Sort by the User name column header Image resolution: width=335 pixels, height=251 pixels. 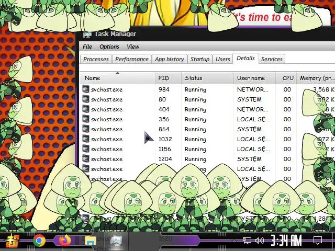(x=255, y=78)
